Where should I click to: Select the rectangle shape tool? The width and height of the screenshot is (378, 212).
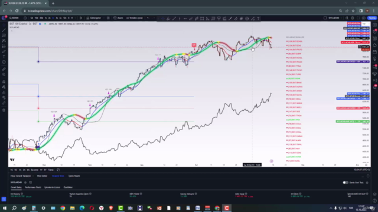202,18
